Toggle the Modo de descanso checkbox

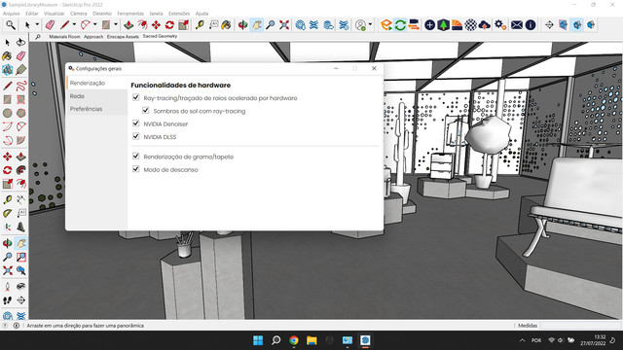point(136,169)
